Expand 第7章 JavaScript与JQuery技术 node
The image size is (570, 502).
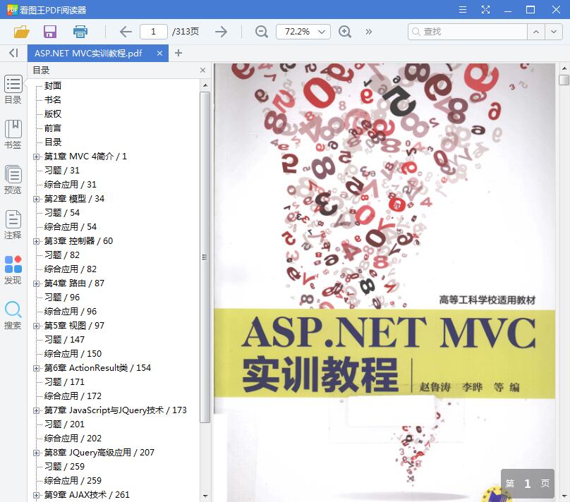tap(36, 410)
